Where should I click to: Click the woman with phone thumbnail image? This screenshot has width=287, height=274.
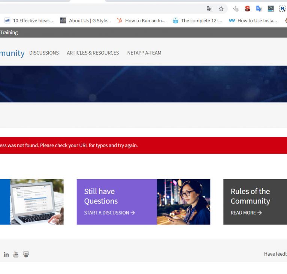[184, 202]
